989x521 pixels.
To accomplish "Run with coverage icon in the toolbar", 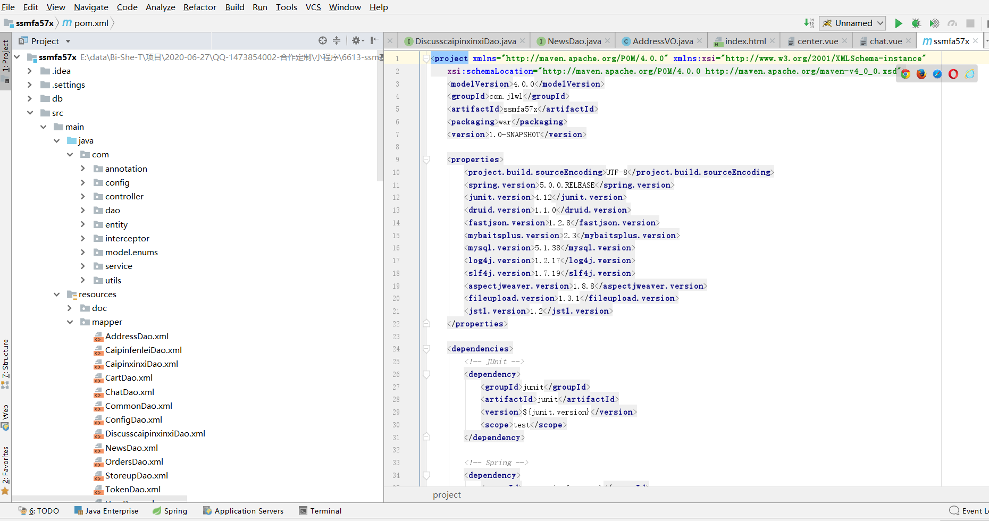I will coord(934,23).
